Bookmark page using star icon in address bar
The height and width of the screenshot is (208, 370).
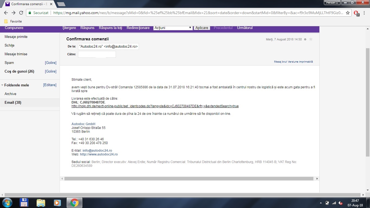pos(348,13)
